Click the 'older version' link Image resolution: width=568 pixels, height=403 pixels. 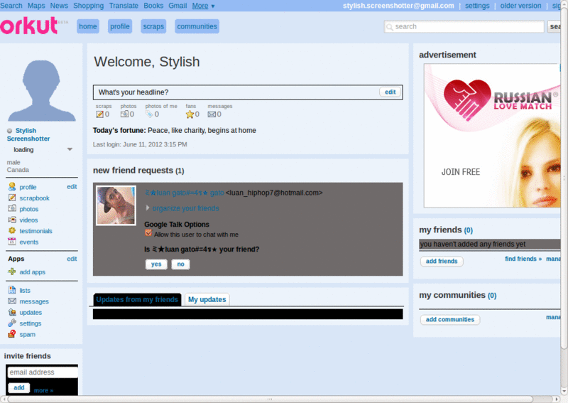click(520, 6)
